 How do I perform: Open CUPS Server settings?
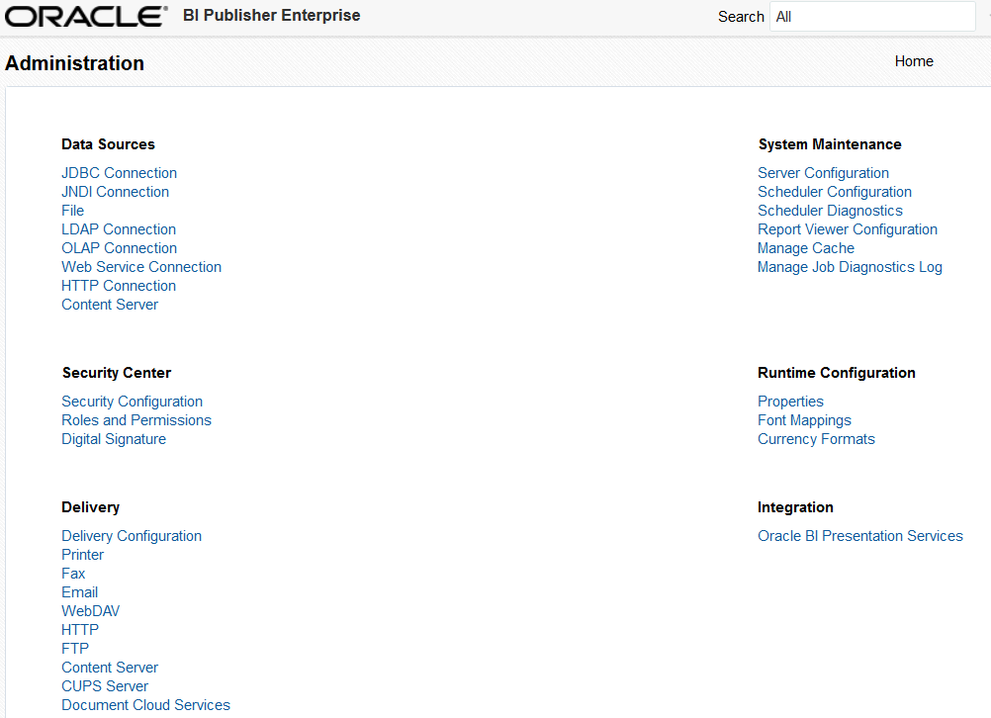tap(104, 686)
